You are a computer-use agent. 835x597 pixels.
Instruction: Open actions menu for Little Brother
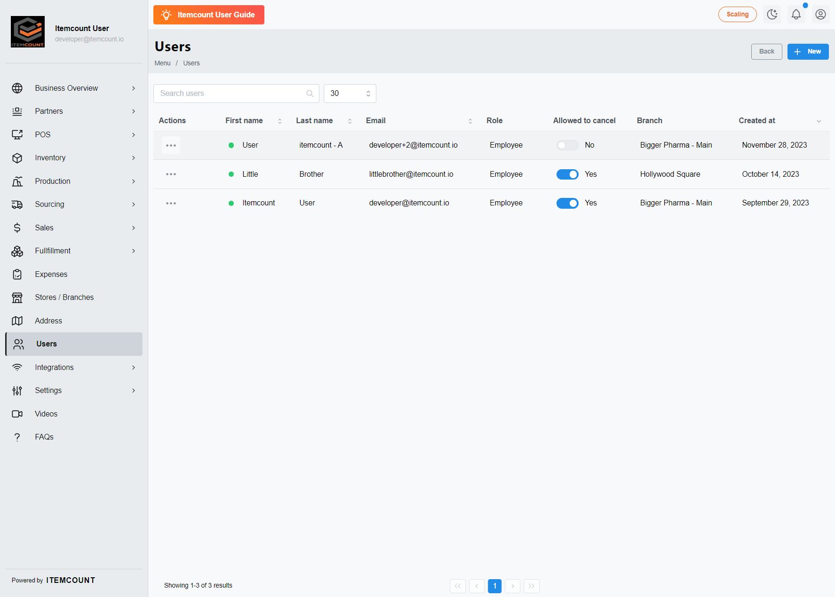point(171,174)
